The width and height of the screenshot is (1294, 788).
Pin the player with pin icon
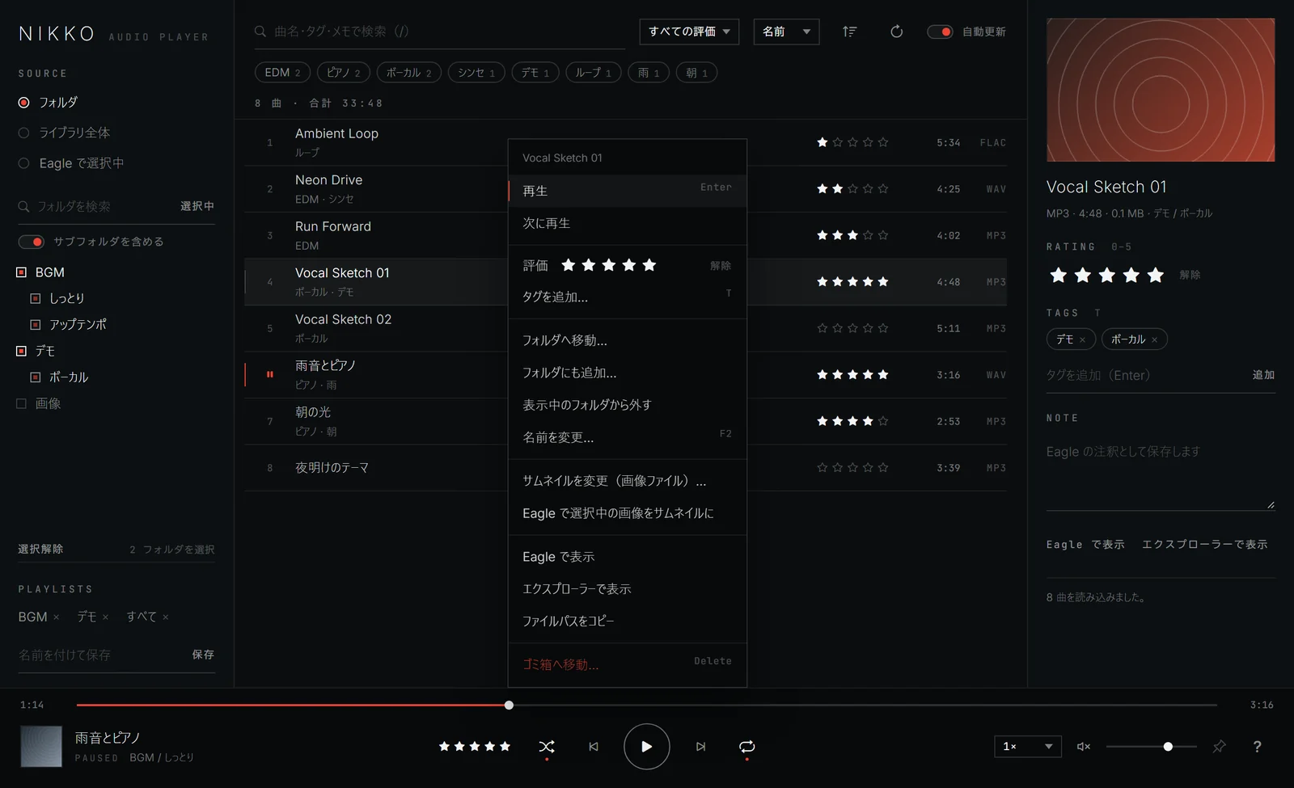(x=1219, y=747)
